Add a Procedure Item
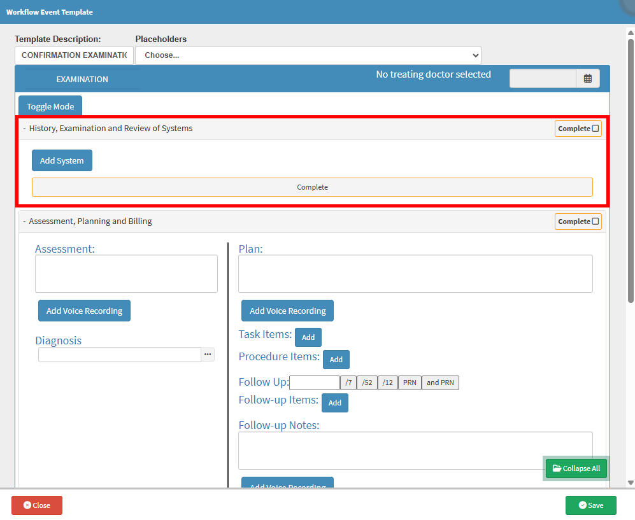This screenshot has width=635, height=520. click(336, 360)
